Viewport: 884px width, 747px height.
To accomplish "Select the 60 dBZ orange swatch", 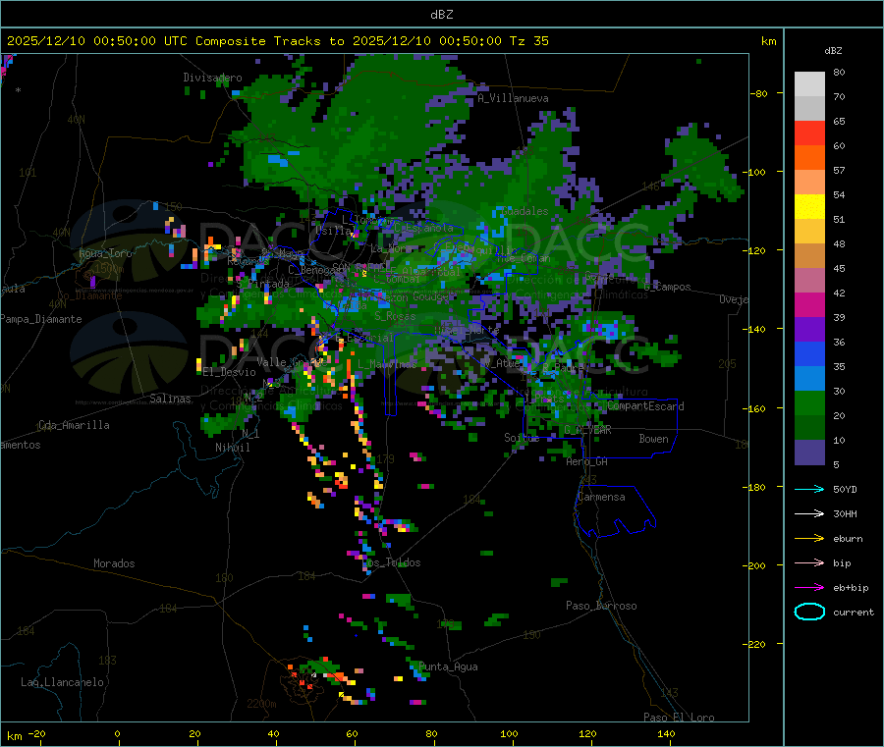I will (x=809, y=158).
